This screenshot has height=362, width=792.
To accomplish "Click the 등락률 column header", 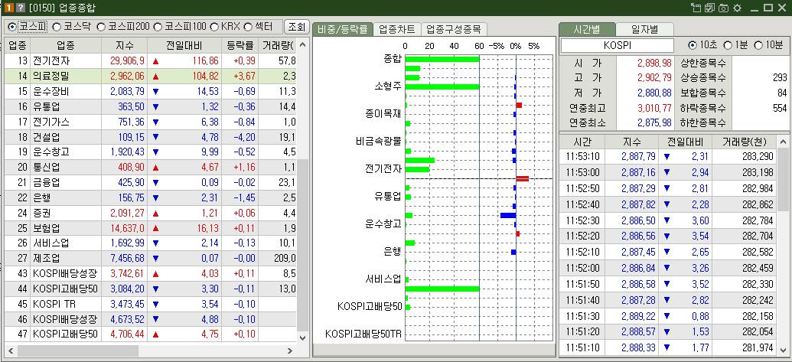I will 240,45.
